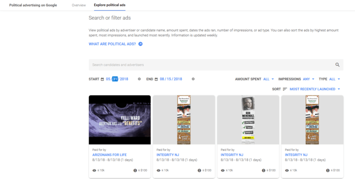Open the Amount Spent ALL dropdown
The height and width of the screenshot is (179, 355).
(x=268, y=79)
